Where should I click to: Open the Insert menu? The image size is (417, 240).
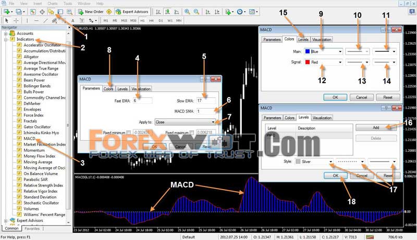point(38,4)
